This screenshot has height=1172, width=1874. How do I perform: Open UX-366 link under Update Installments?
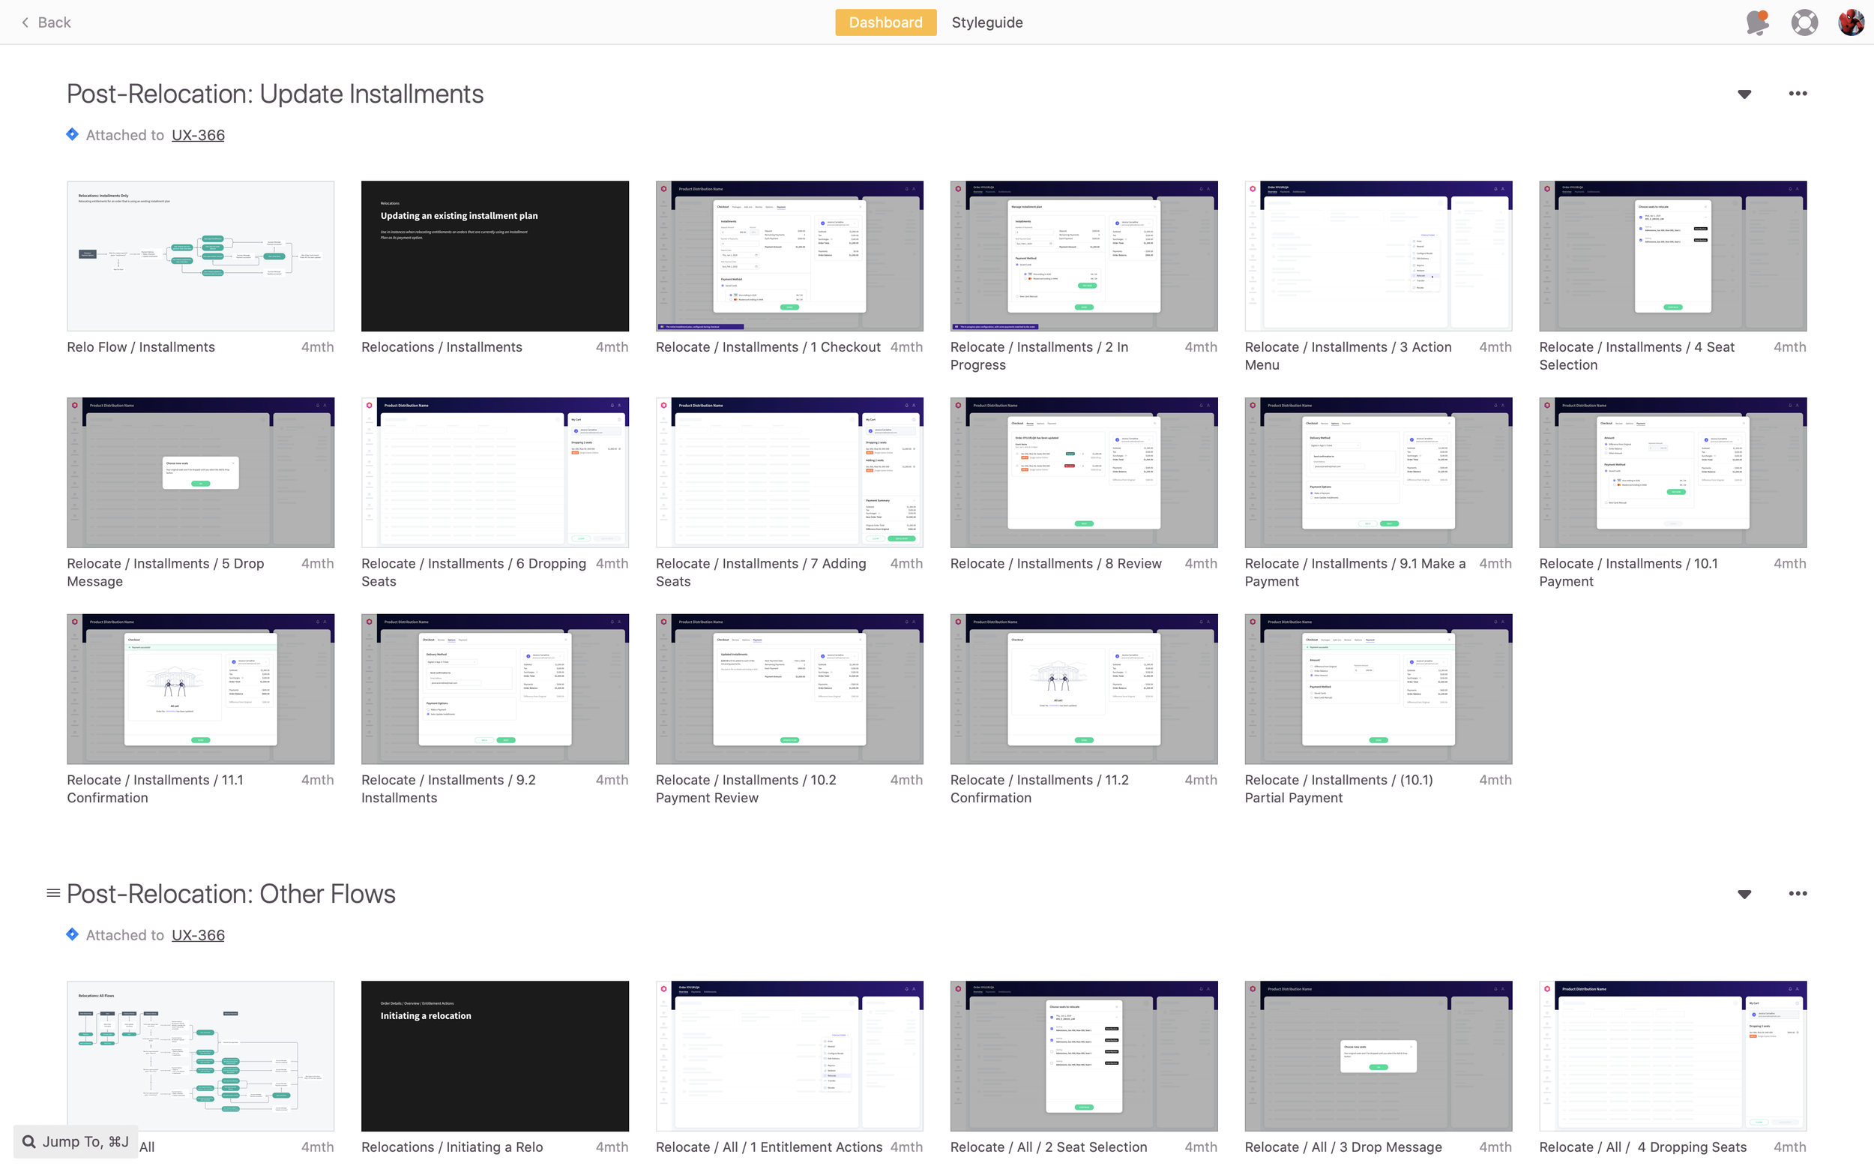(199, 135)
